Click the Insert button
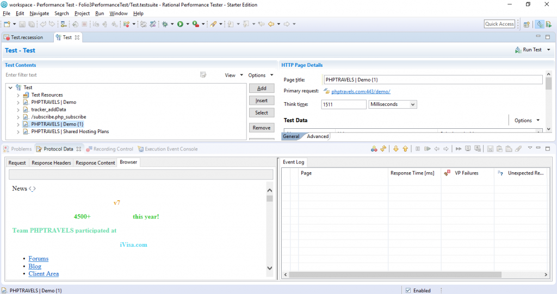557x294 pixels. pyautogui.click(x=262, y=101)
